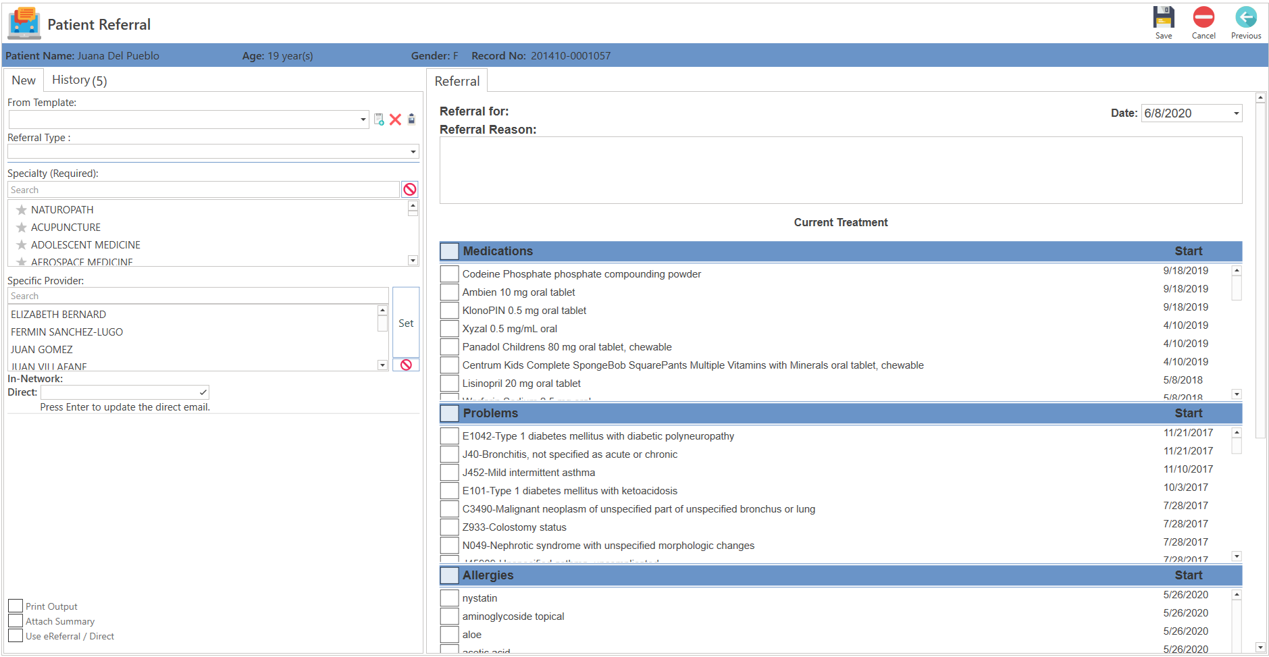Tick KlonoPIN 0.5 mg oral tablet
Viewport: 1269px width, 657px height.
click(x=449, y=311)
